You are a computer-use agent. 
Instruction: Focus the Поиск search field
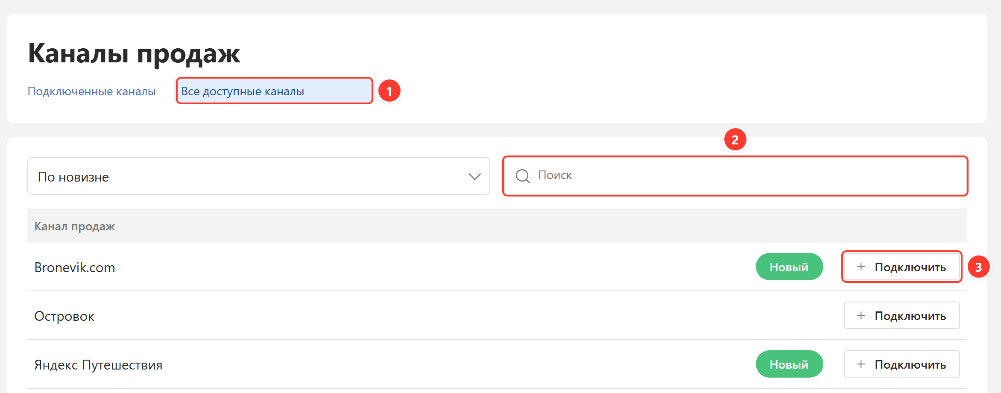coord(735,176)
